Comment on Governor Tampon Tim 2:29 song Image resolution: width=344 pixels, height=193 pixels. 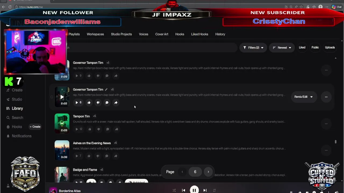(107, 76)
